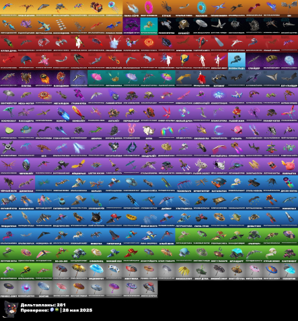Click the red circular portal glider
The image size is (298, 321).
coord(149,42)
